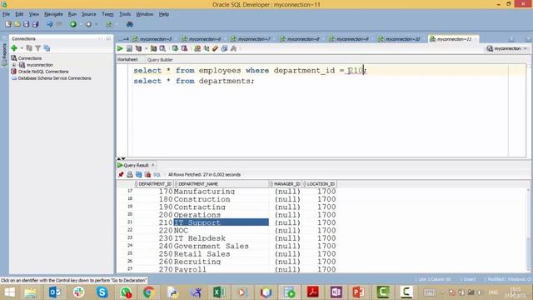
Task: Click the Save All icon in main toolbar
Action: click(x=35, y=24)
